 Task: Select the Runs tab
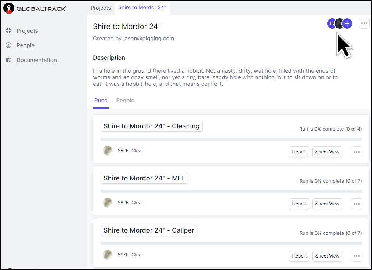[x=101, y=100]
